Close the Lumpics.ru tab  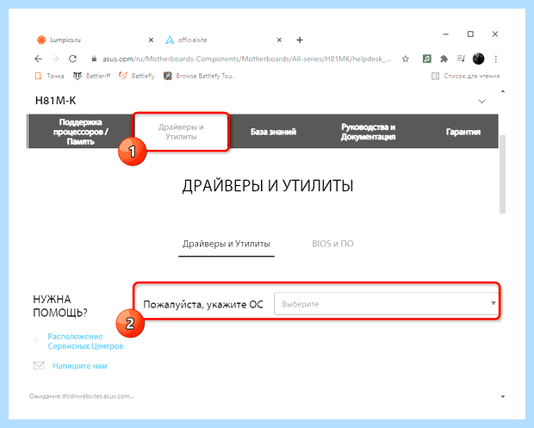[151, 40]
